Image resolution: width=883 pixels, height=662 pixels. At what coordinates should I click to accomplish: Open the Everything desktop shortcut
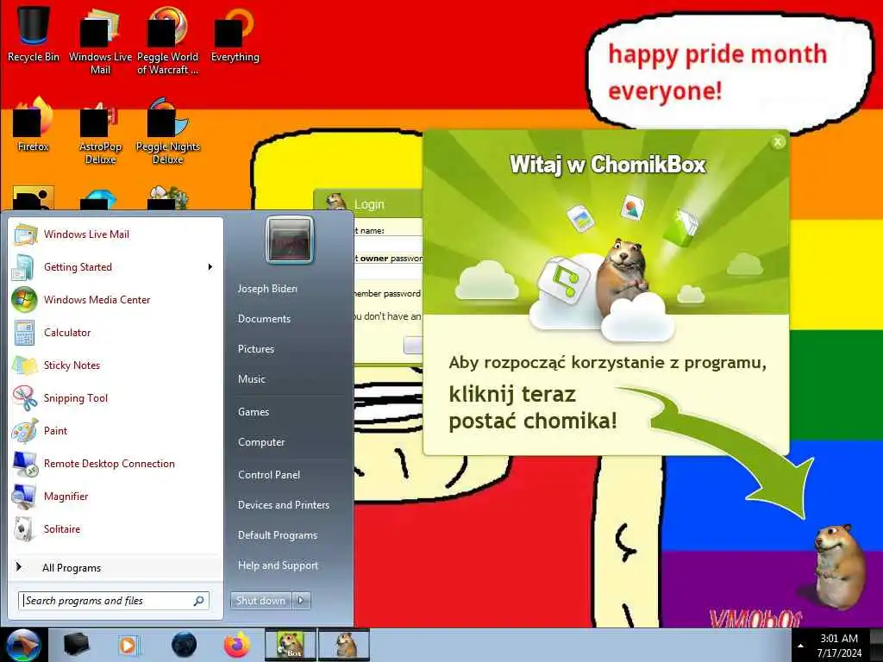pyautogui.click(x=235, y=34)
